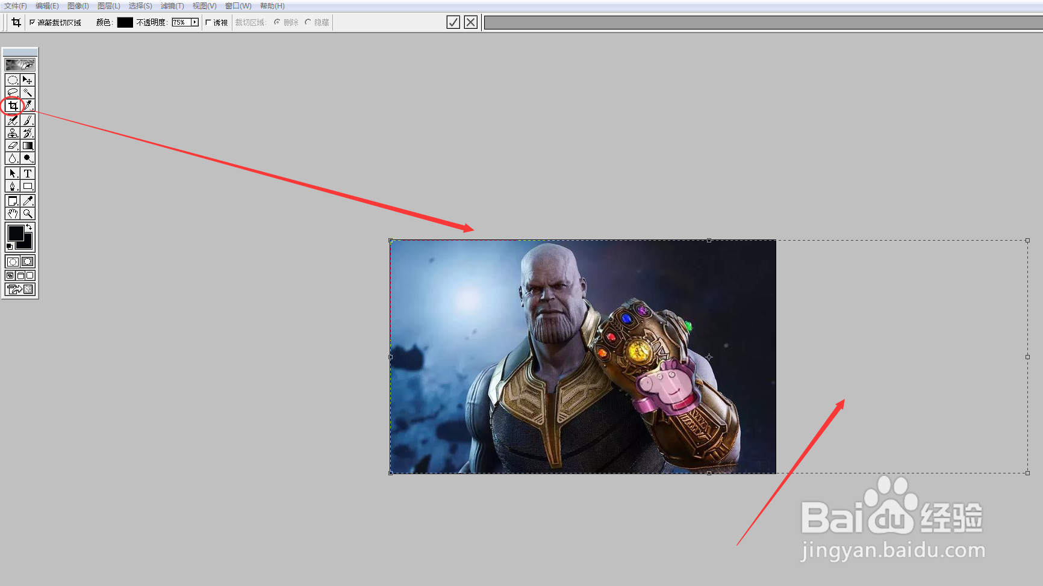Image resolution: width=1043 pixels, height=586 pixels.
Task: Reset default foreground and background colors
Action: tap(10, 247)
